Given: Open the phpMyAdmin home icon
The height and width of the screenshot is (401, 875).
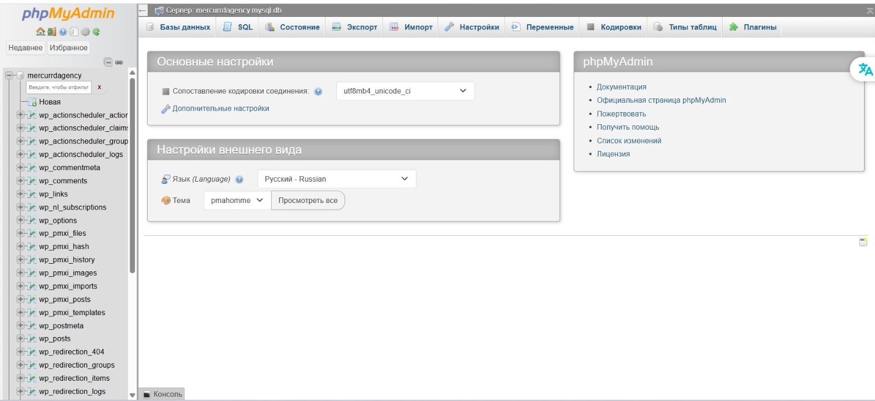Looking at the screenshot, I should point(40,32).
